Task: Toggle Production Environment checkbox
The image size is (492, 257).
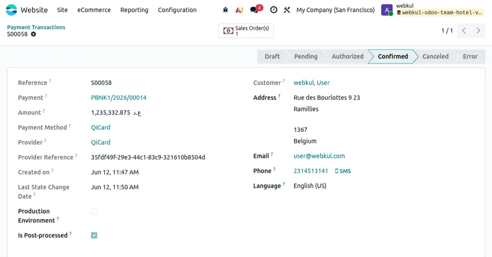Action: pyautogui.click(x=94, y=211)
